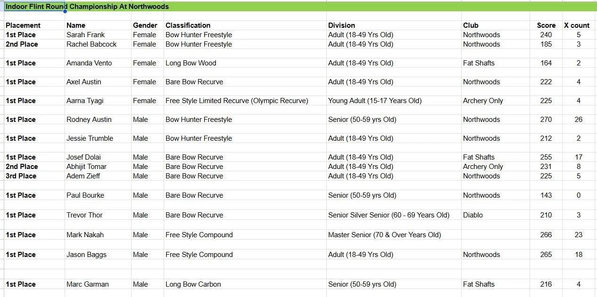
Task: Select the Name header cell
Action: coord(98,25)
